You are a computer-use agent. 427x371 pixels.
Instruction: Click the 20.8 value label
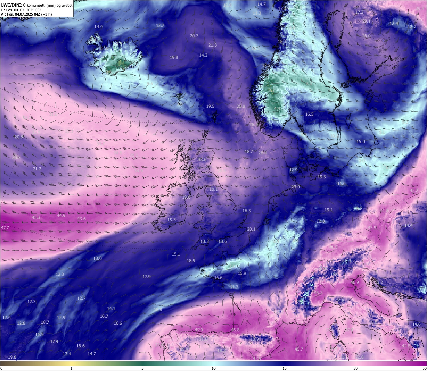tap(19, 137)
